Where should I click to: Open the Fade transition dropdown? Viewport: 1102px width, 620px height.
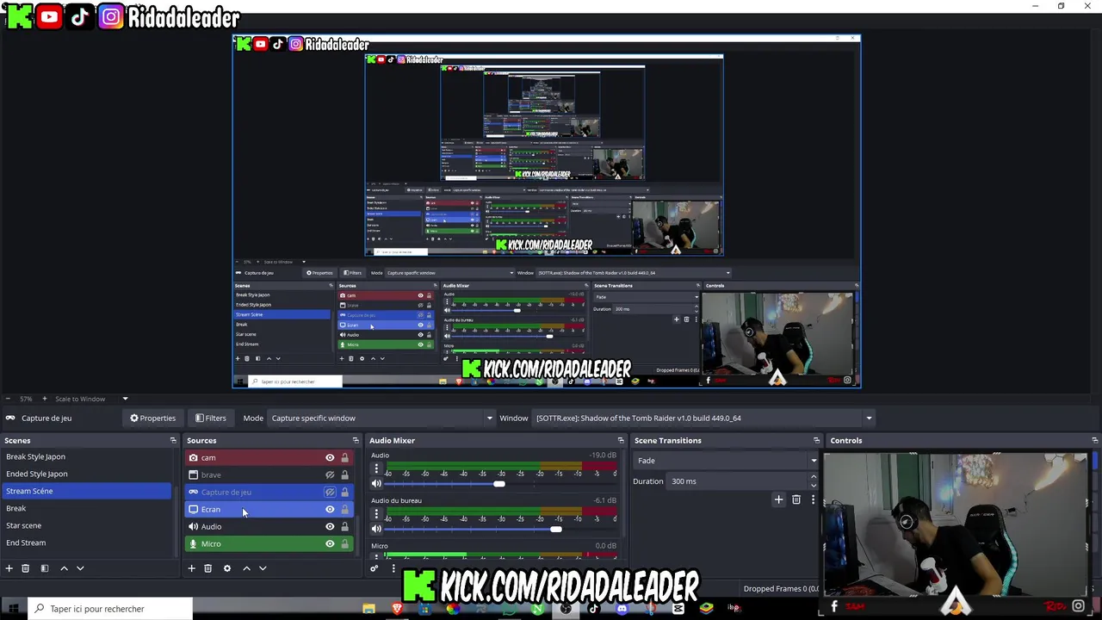pos(726,461)
